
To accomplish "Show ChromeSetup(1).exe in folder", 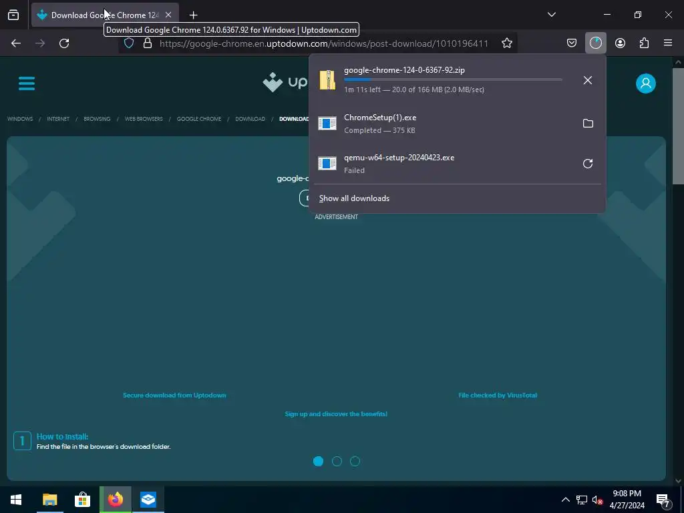I will click(x=588, y=124).
